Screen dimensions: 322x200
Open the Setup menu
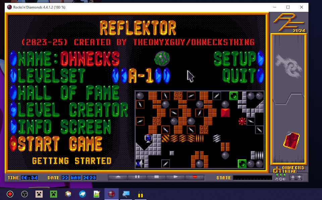(x=235, y=59)
